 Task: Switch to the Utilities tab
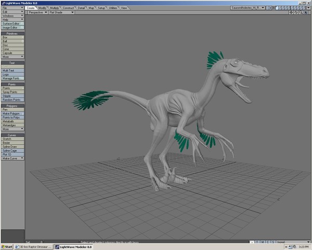113,8
